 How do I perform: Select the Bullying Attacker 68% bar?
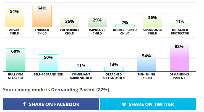pyautogui.click(x=16, y=60)
